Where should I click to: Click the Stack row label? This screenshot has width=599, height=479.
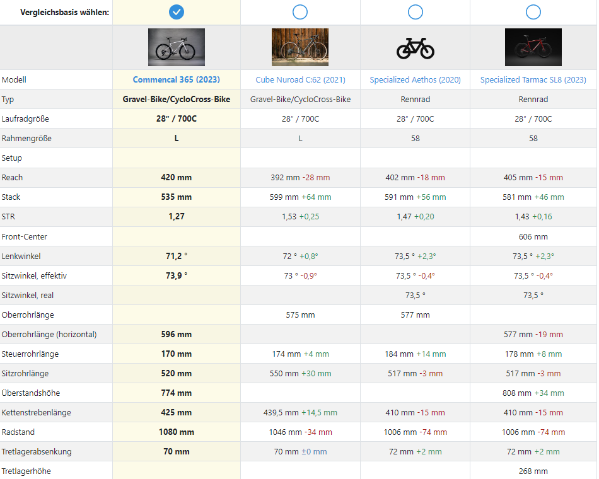click(x=11, y=197)
